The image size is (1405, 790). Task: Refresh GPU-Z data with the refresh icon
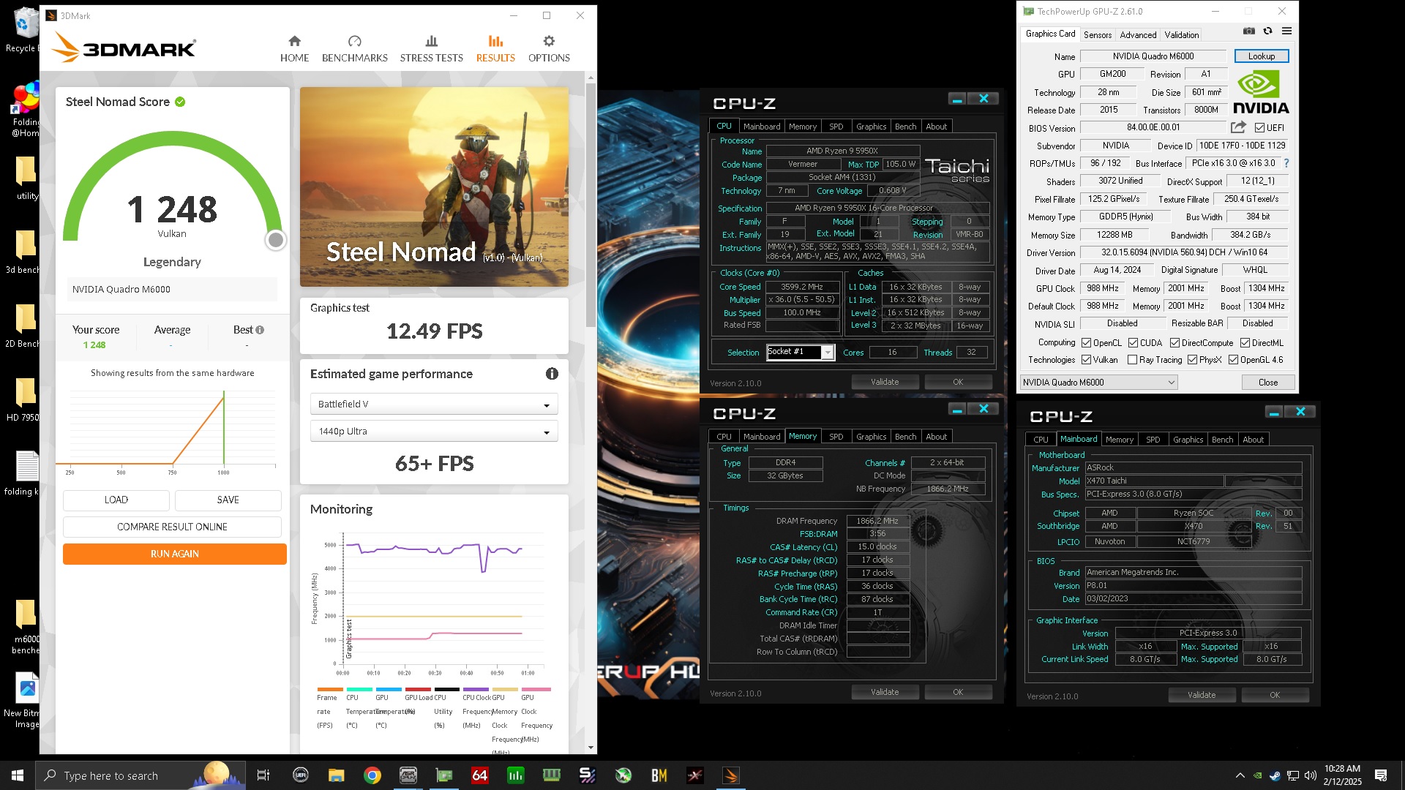pos(1268,31)
